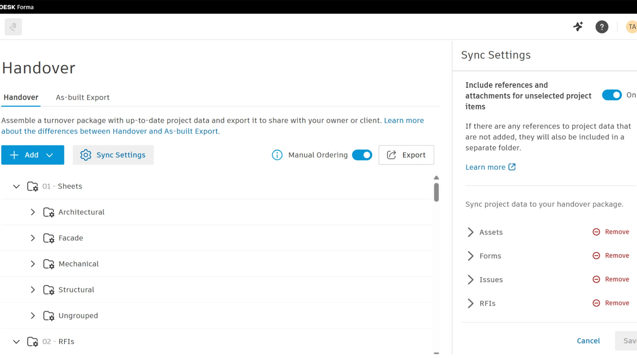The width and height of the screenshot is (637, 358).
Task: Click the red minus icon beside Forms
Action: point(596,256)
